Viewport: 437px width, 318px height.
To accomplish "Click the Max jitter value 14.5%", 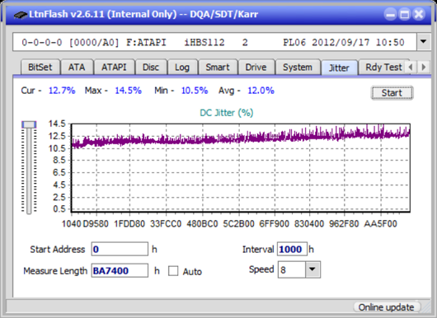I will pyautogui.click(x=128, y=91).
